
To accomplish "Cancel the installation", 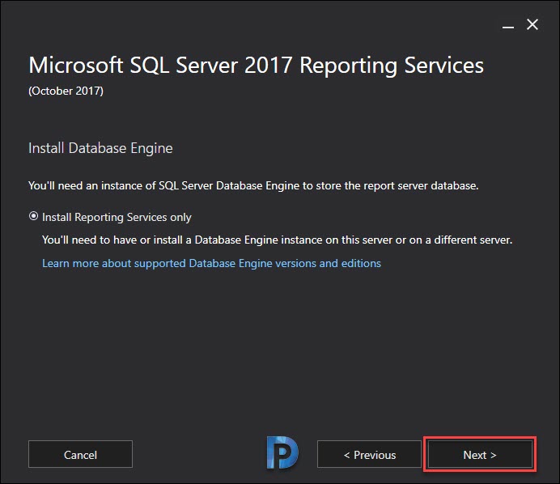I will click(80, 454).
